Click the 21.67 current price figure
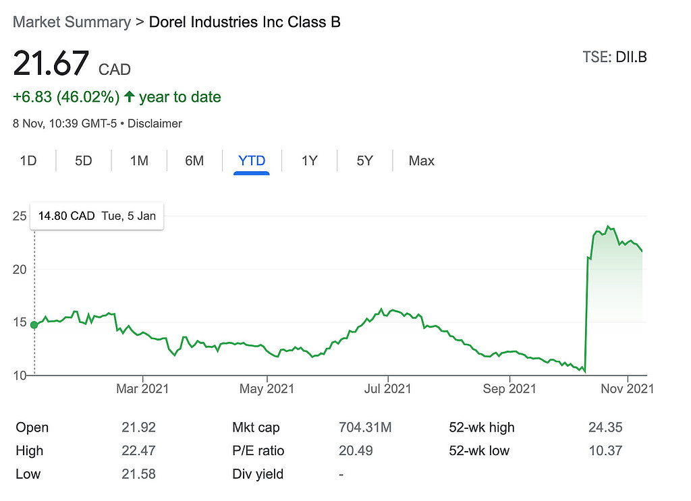Image resolution: width=691 pixels, height=501 pixels. 51,63
